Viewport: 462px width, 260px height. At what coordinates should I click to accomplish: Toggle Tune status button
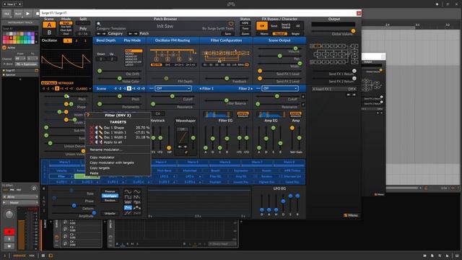pos(245,29)
